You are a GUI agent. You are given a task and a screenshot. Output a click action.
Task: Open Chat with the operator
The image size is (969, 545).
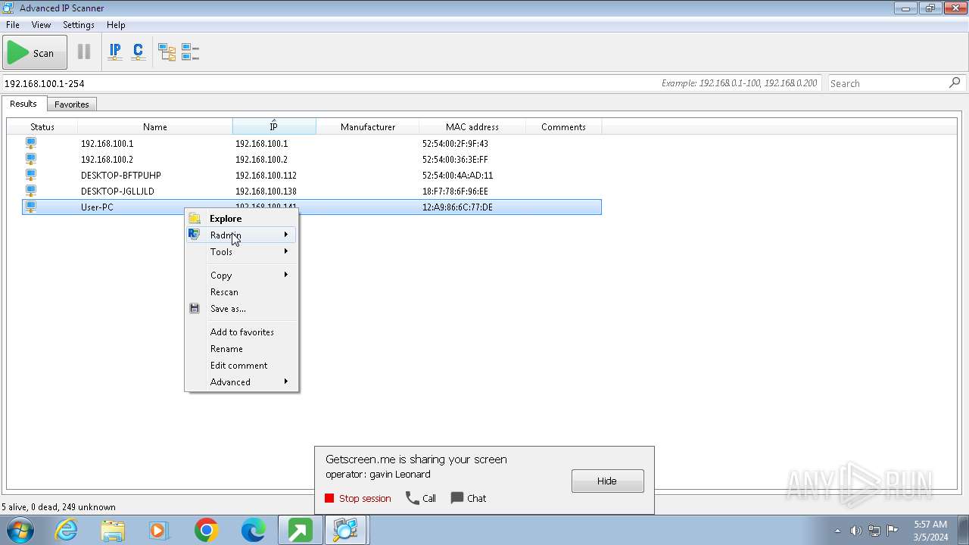click(469, 498)
